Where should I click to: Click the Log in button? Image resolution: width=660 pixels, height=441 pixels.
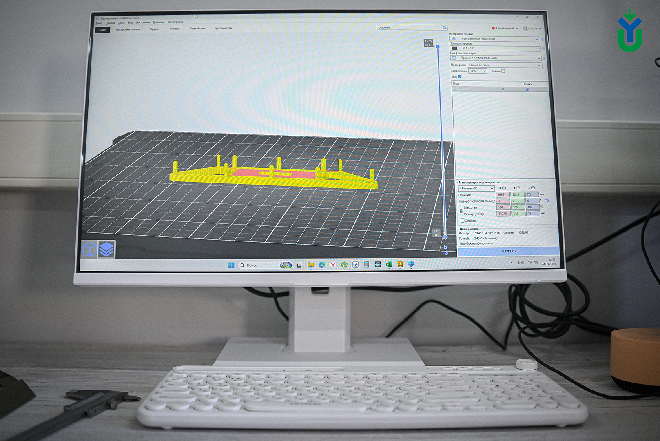tap(532, 29)
